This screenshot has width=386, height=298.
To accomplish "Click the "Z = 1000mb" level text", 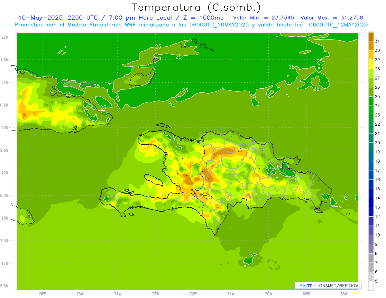I will (x=203, y=18).
